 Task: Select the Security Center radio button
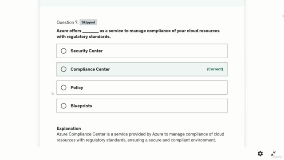pyautogui.click(x=63, y=51)
